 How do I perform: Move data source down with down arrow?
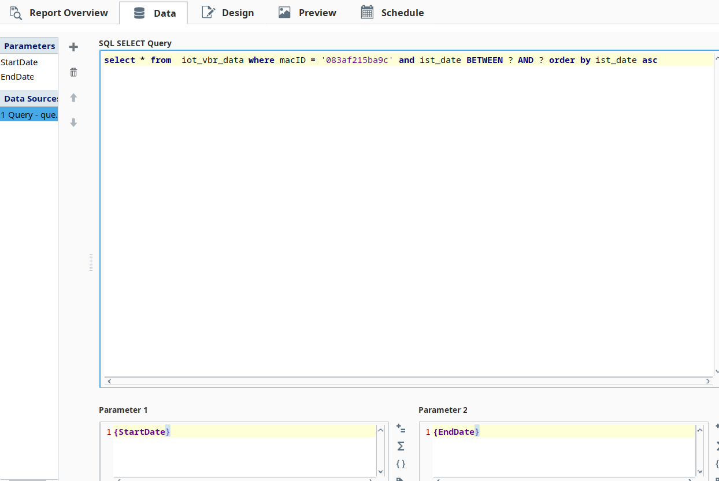(73, 122)
